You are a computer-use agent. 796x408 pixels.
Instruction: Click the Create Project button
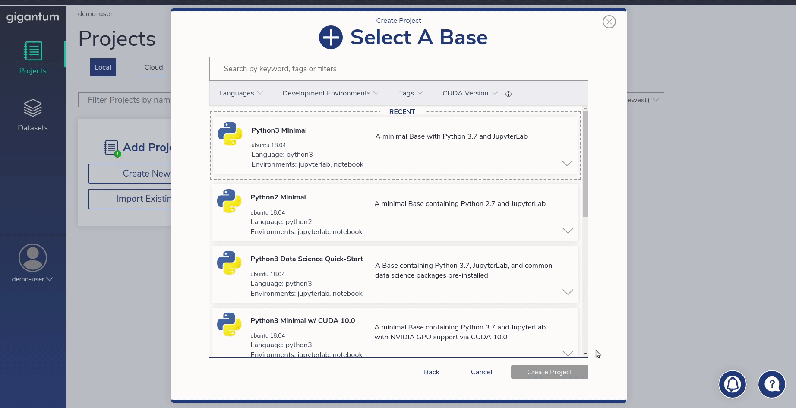(x=550, y=372)
